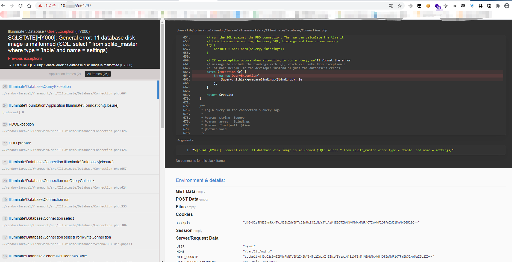Click the GET Data section label

(186, 192)
